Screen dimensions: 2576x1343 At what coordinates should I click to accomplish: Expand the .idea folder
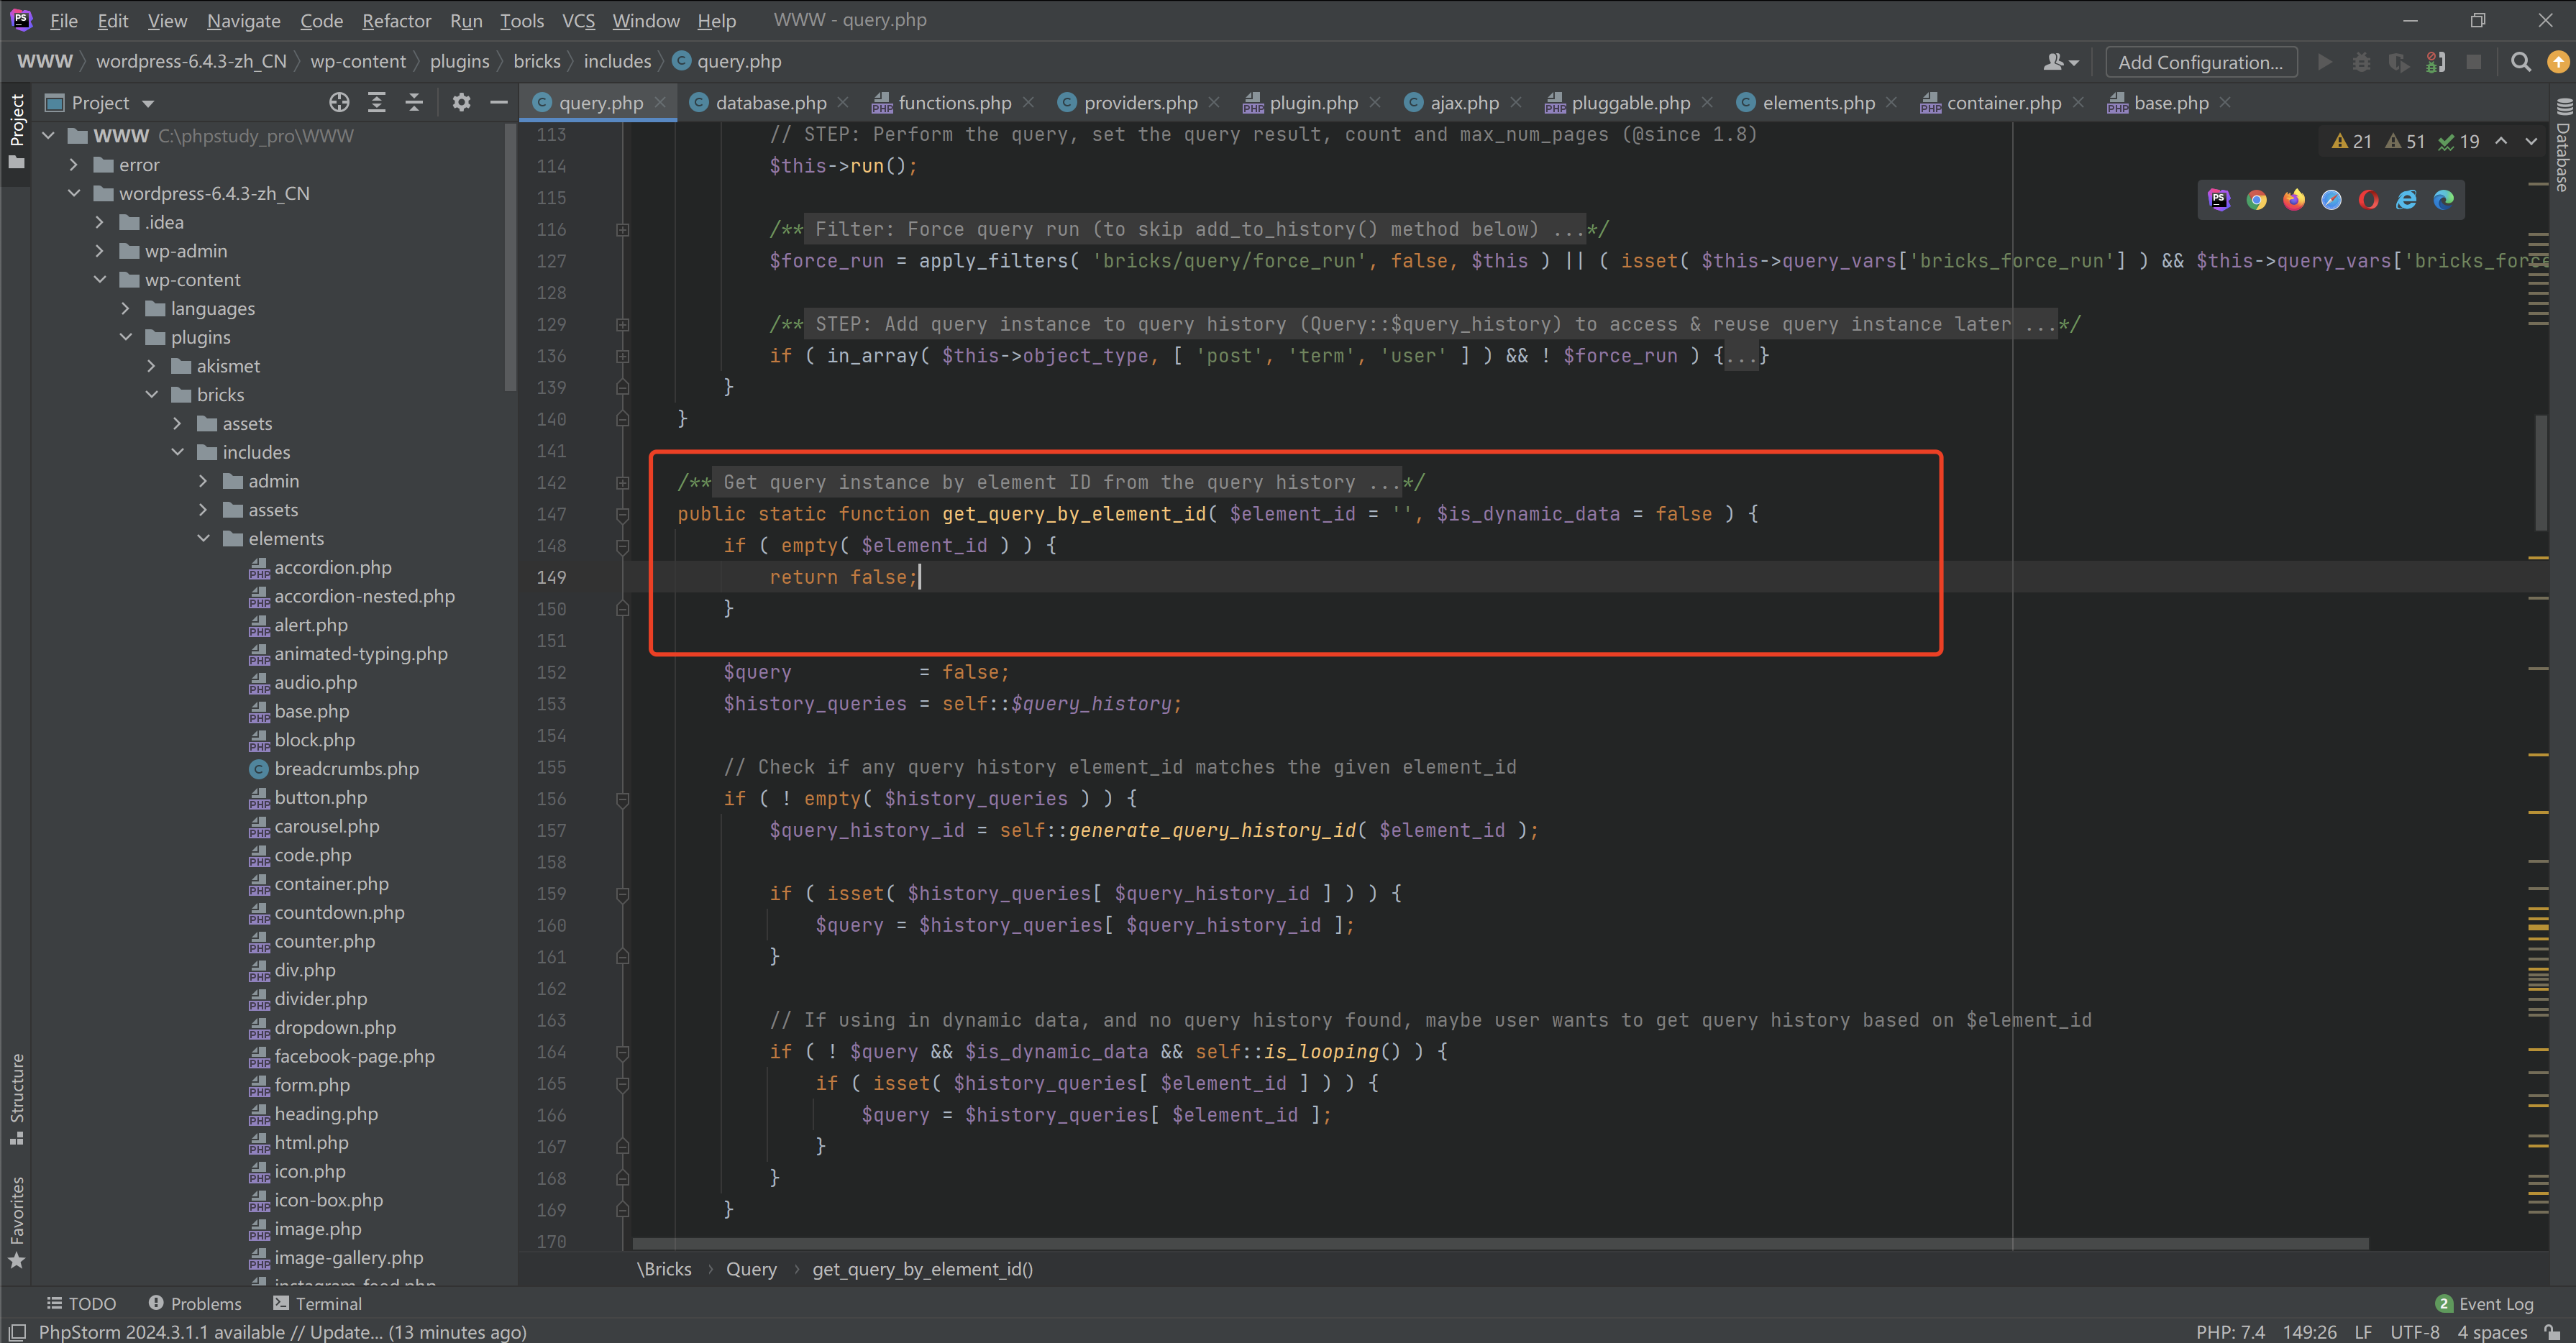(100, 222)
